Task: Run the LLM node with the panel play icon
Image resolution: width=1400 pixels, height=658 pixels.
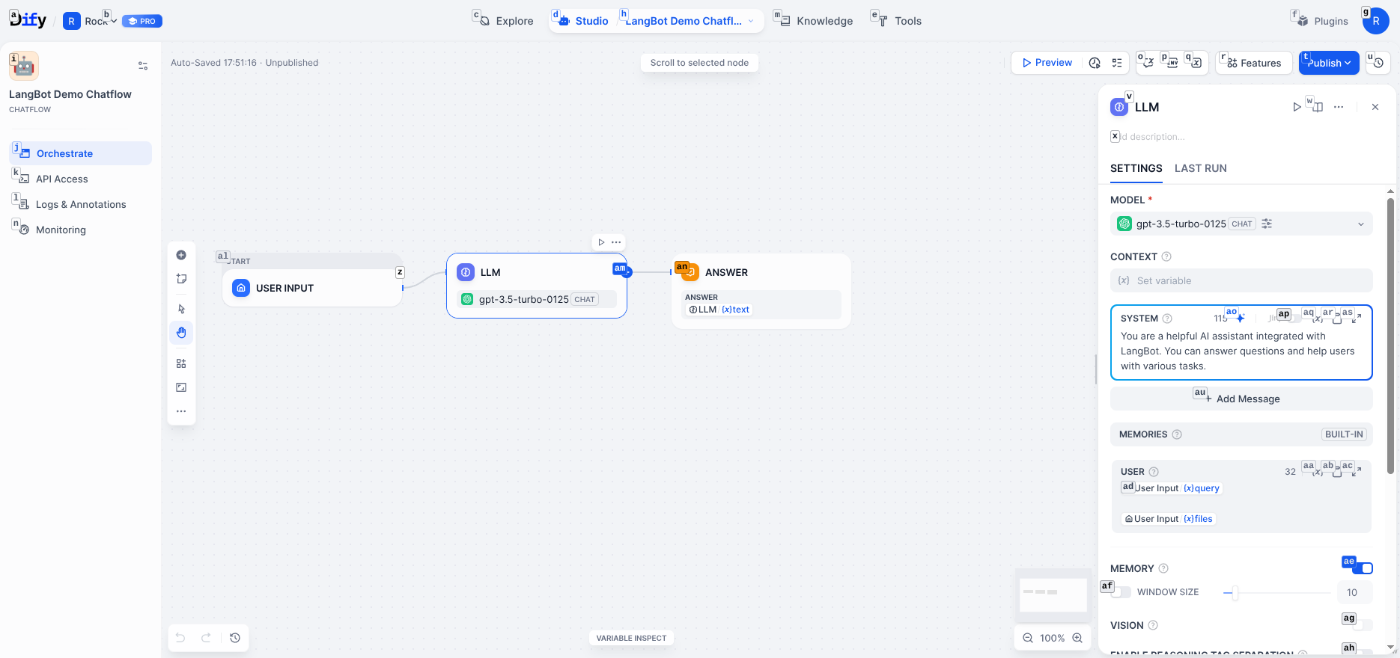Action: coord(1297,107)
